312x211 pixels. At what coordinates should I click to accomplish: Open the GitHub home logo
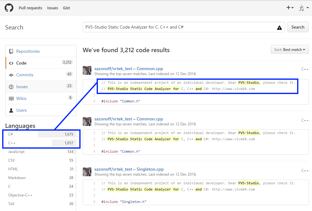[9, 8]
